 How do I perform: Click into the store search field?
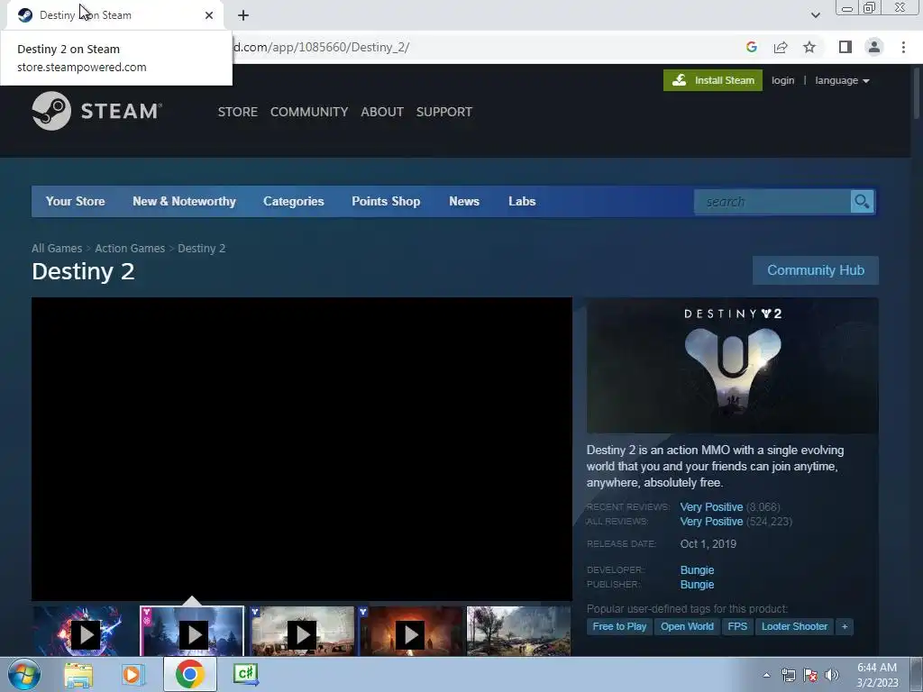pos(772,201)
